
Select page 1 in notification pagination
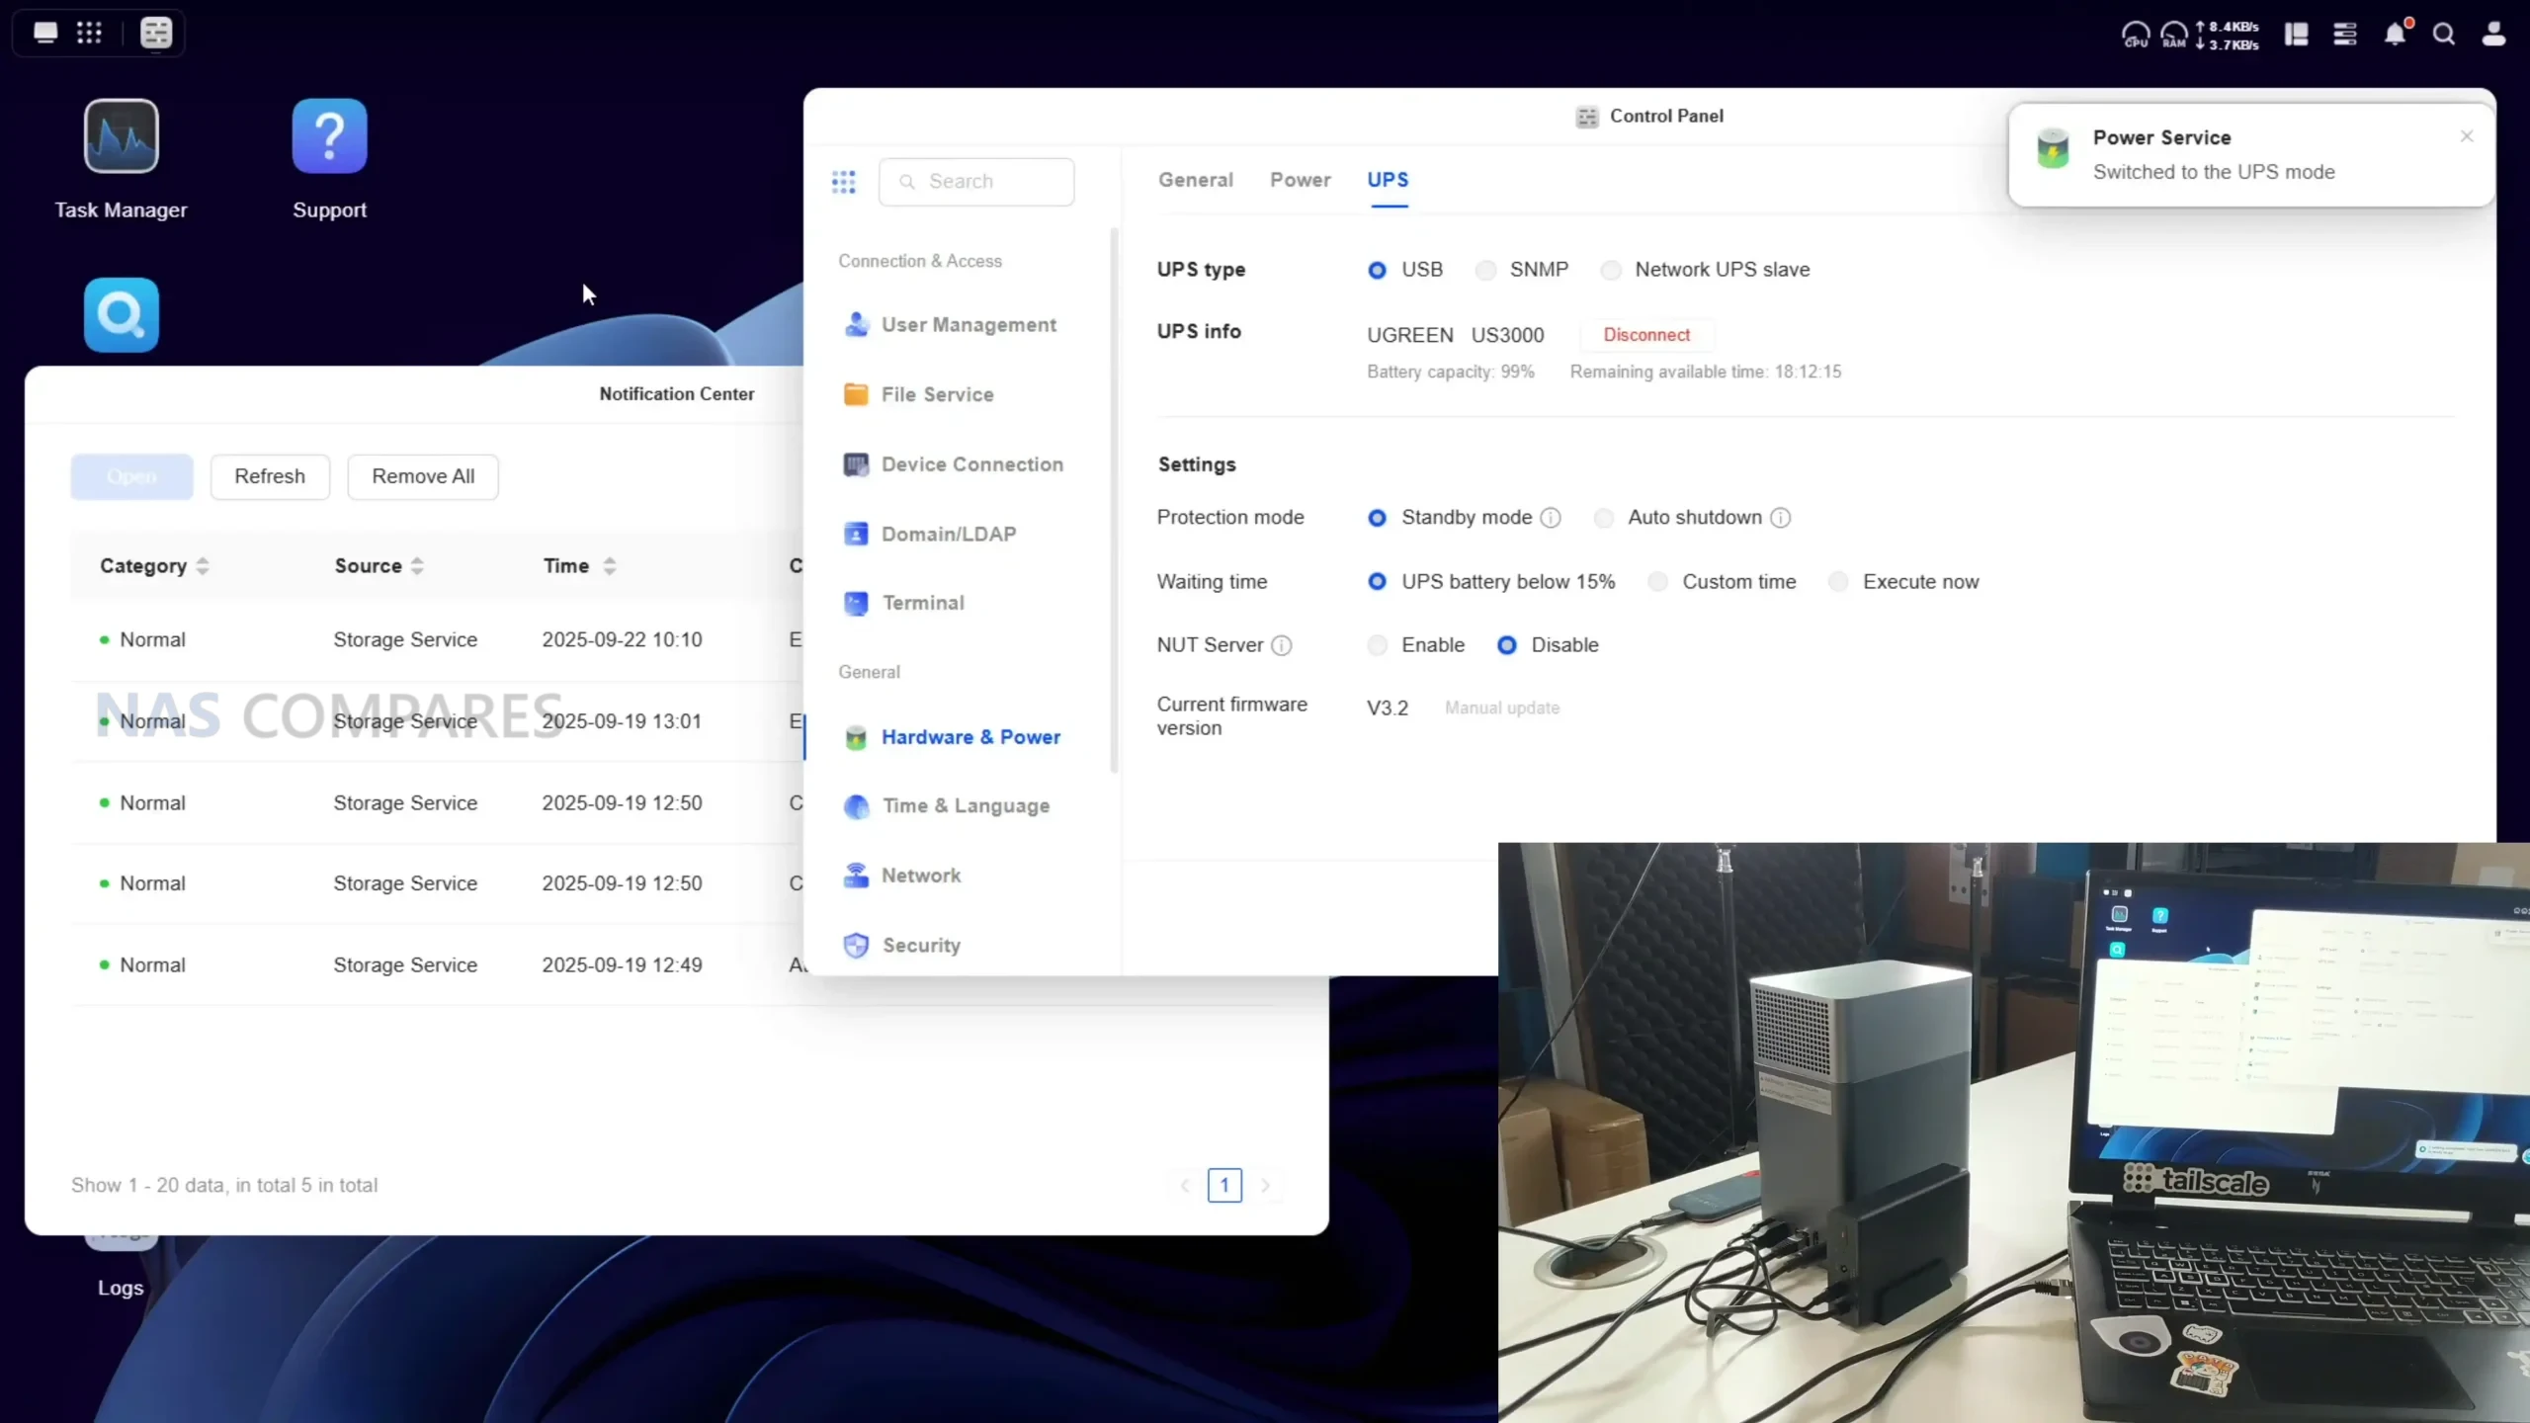(x=1224, y=1185)
